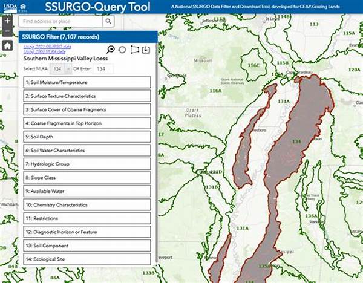
Task: Open the Select MLRA dropdown
Action: tap(60, 69)
